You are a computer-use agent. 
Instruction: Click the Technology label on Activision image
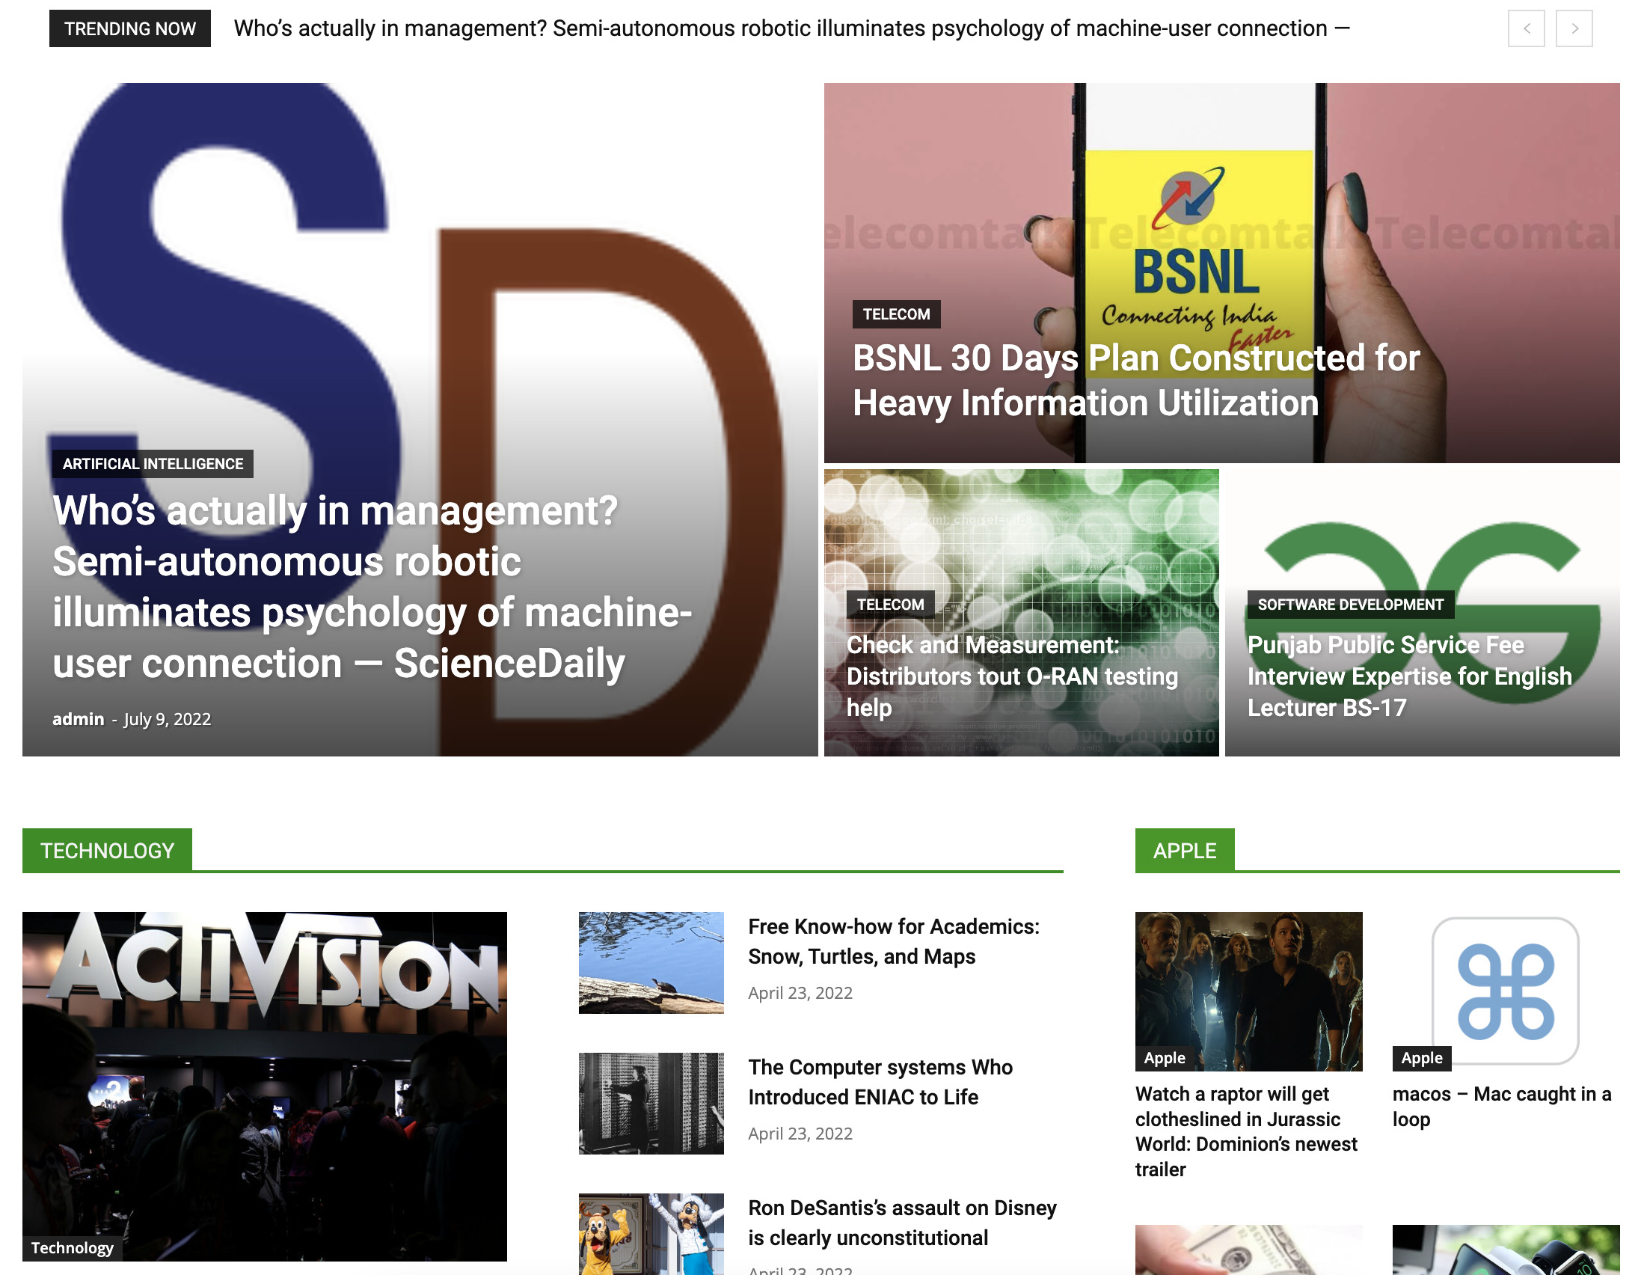click(x=73, y=1248)
